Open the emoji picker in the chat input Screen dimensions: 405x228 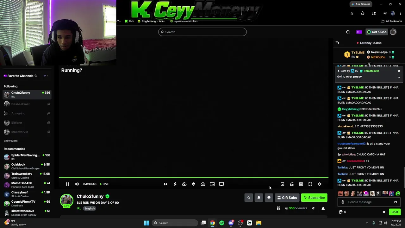click(x=396, y=202)
